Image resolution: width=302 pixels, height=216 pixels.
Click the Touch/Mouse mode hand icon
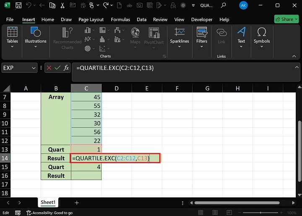pos(91,5)
